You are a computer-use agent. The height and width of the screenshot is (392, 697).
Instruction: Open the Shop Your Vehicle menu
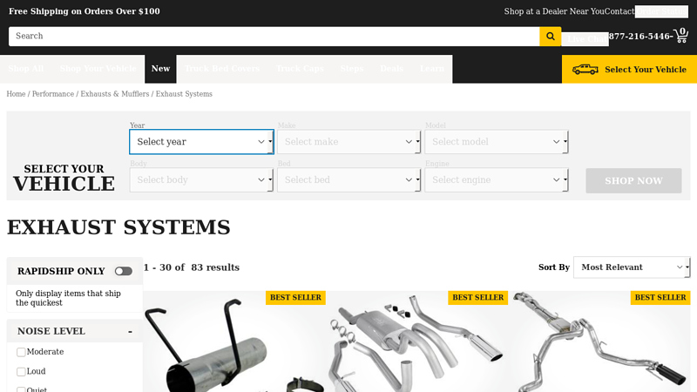98,69
